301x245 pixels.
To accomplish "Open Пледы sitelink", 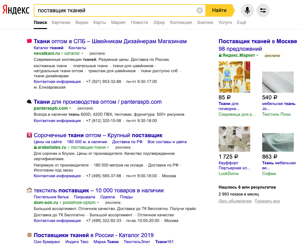I will point(126,197).
